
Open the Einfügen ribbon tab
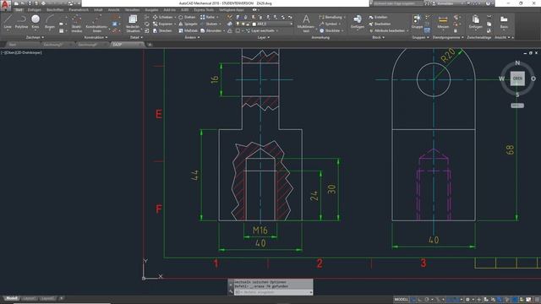[35, 10]
